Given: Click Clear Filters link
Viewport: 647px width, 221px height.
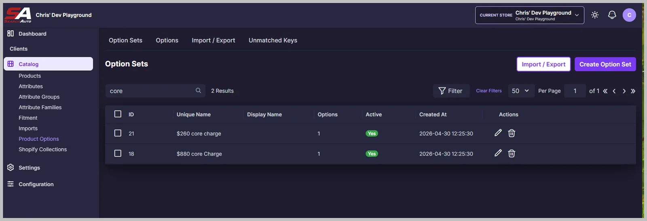Looking at the screenshot, I should (x=488, y=91).
